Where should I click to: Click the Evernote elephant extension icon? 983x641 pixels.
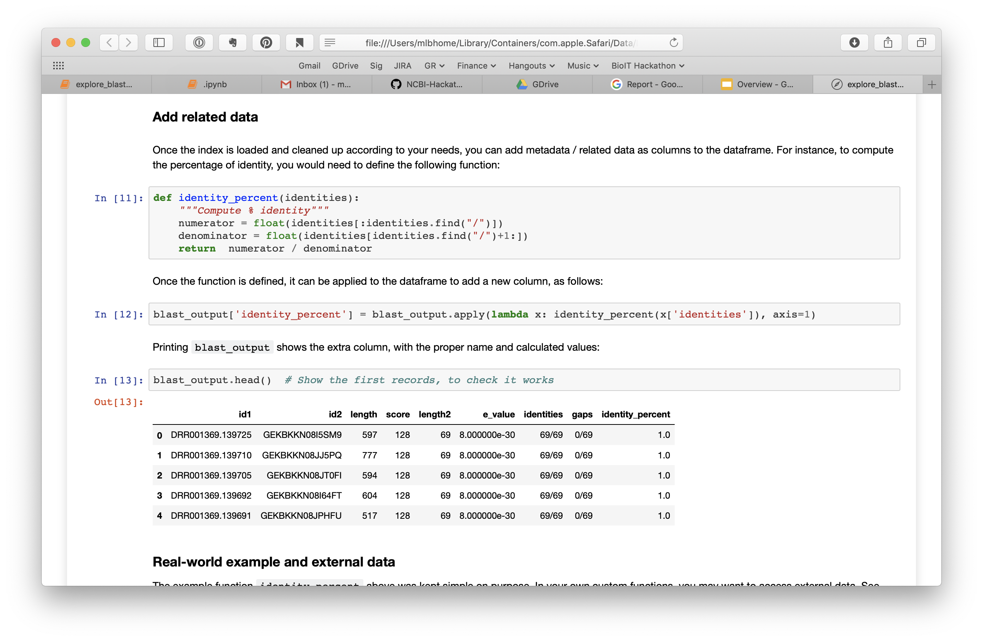pyautogui.click(x=233, y=42)
